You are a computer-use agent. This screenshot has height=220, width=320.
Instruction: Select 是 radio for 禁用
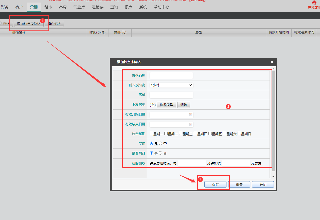click(x=152, y=143)
